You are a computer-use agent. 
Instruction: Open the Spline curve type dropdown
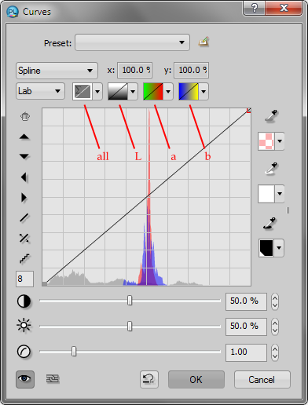[x=57, y=71]
